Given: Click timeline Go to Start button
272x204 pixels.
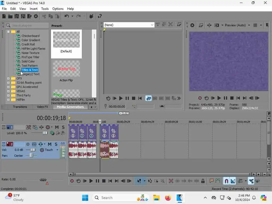Looking at the screenshot, I should 110,181.
